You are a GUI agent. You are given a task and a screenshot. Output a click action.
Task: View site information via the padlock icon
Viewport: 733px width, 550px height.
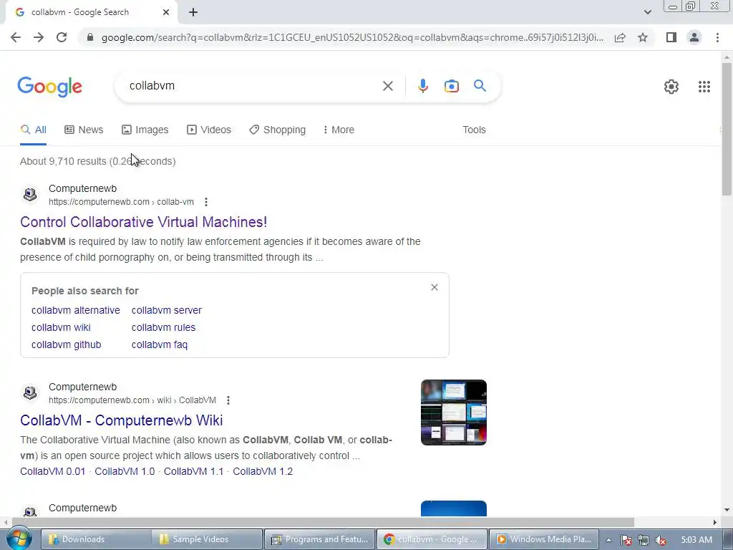pyautogui.click(x=90, y=37)
